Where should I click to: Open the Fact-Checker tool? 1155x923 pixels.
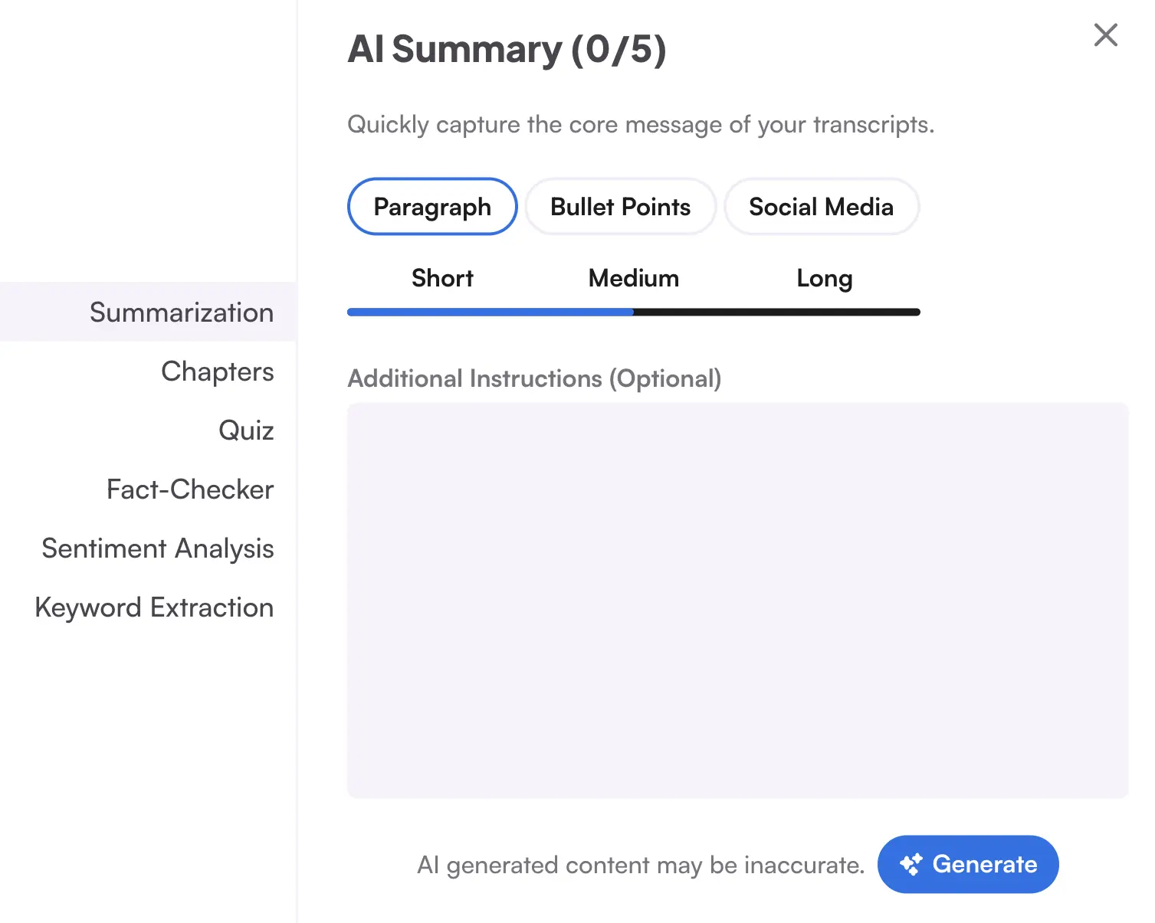coord(190,489)
